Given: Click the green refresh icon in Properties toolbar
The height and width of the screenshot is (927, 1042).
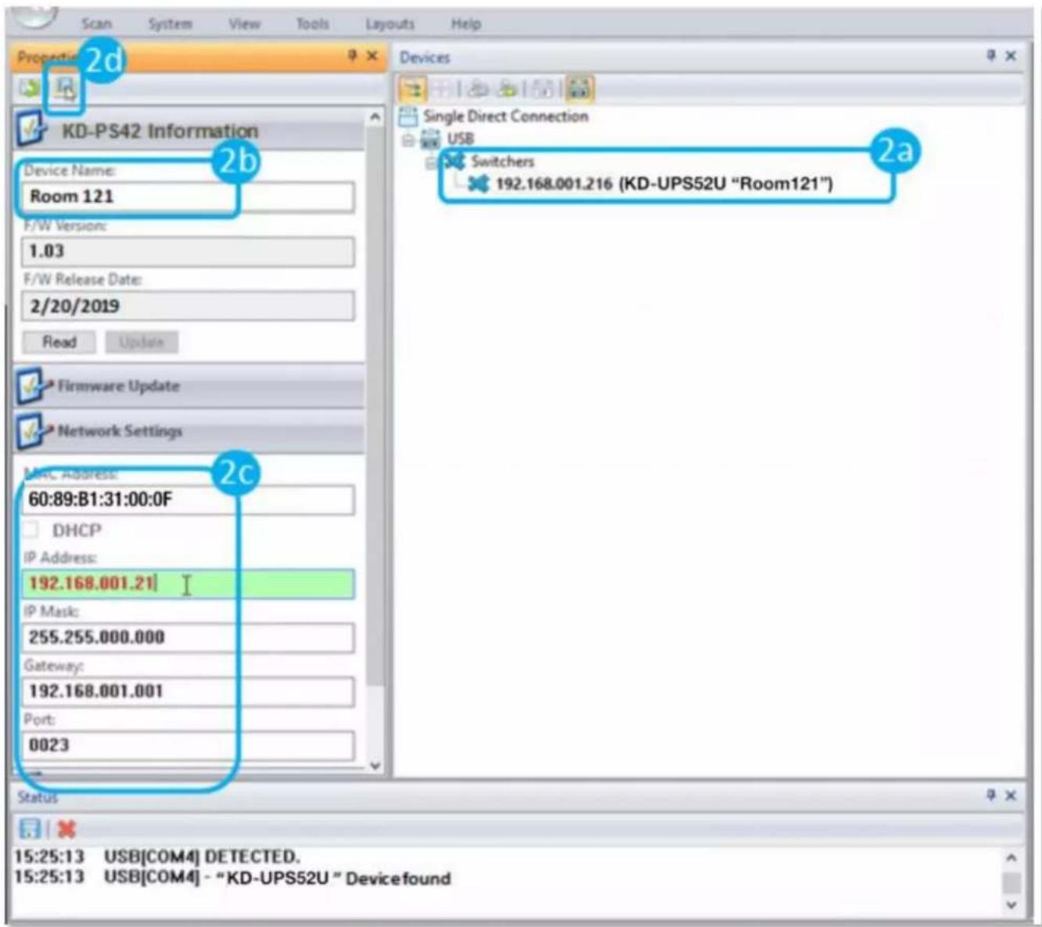Looking at the screenshot, I should pos(31,88).
